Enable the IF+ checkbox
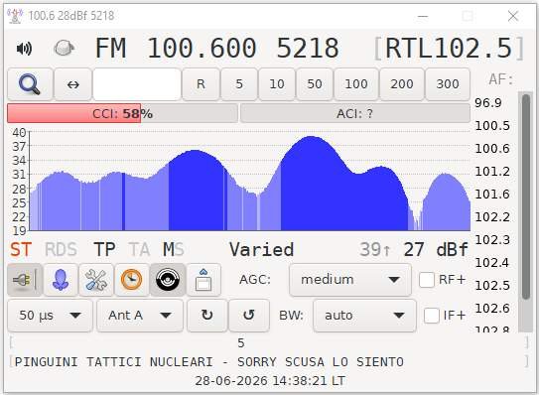This screenshot has height=395, width=539. pos(432,316)
